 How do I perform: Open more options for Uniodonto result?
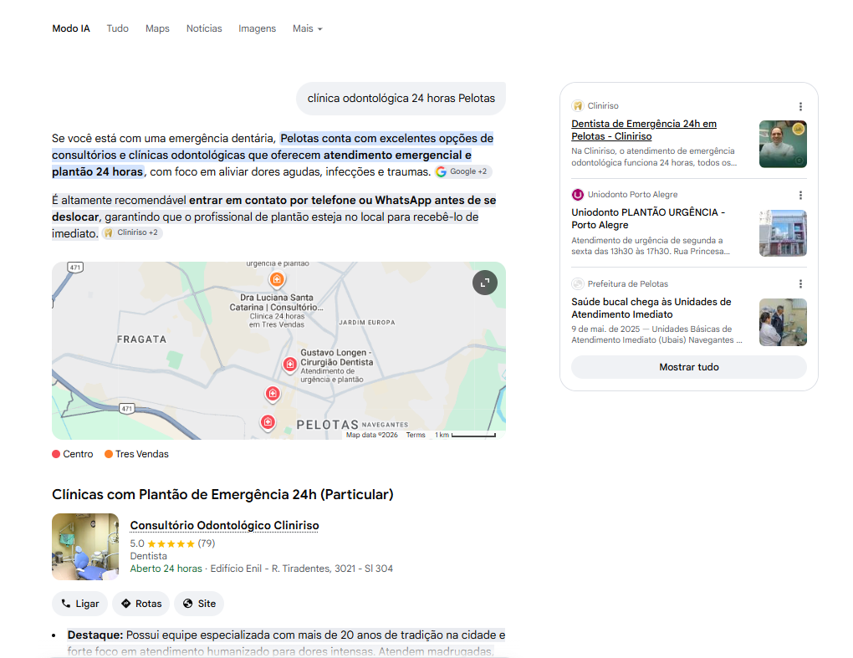800,195
